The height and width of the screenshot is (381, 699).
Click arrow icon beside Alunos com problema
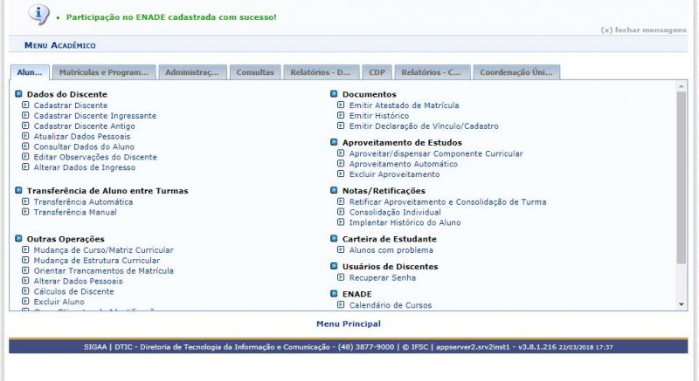pos(341,249)
